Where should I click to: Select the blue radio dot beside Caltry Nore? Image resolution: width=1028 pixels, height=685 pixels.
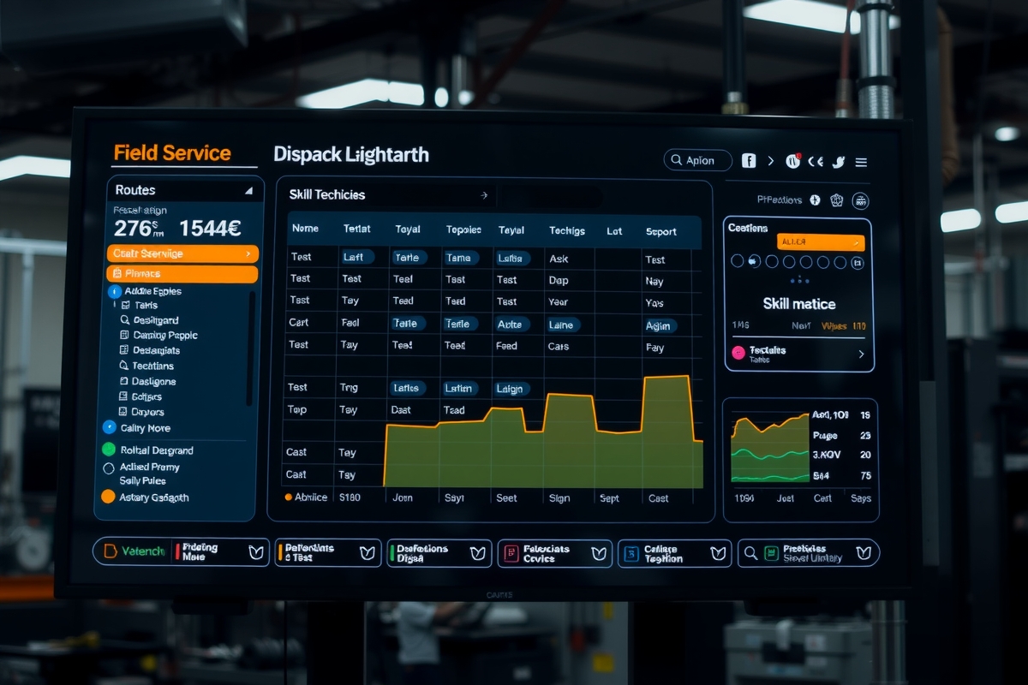coord(109,427)
